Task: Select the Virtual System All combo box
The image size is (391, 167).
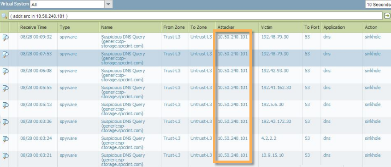Action: 67,4
